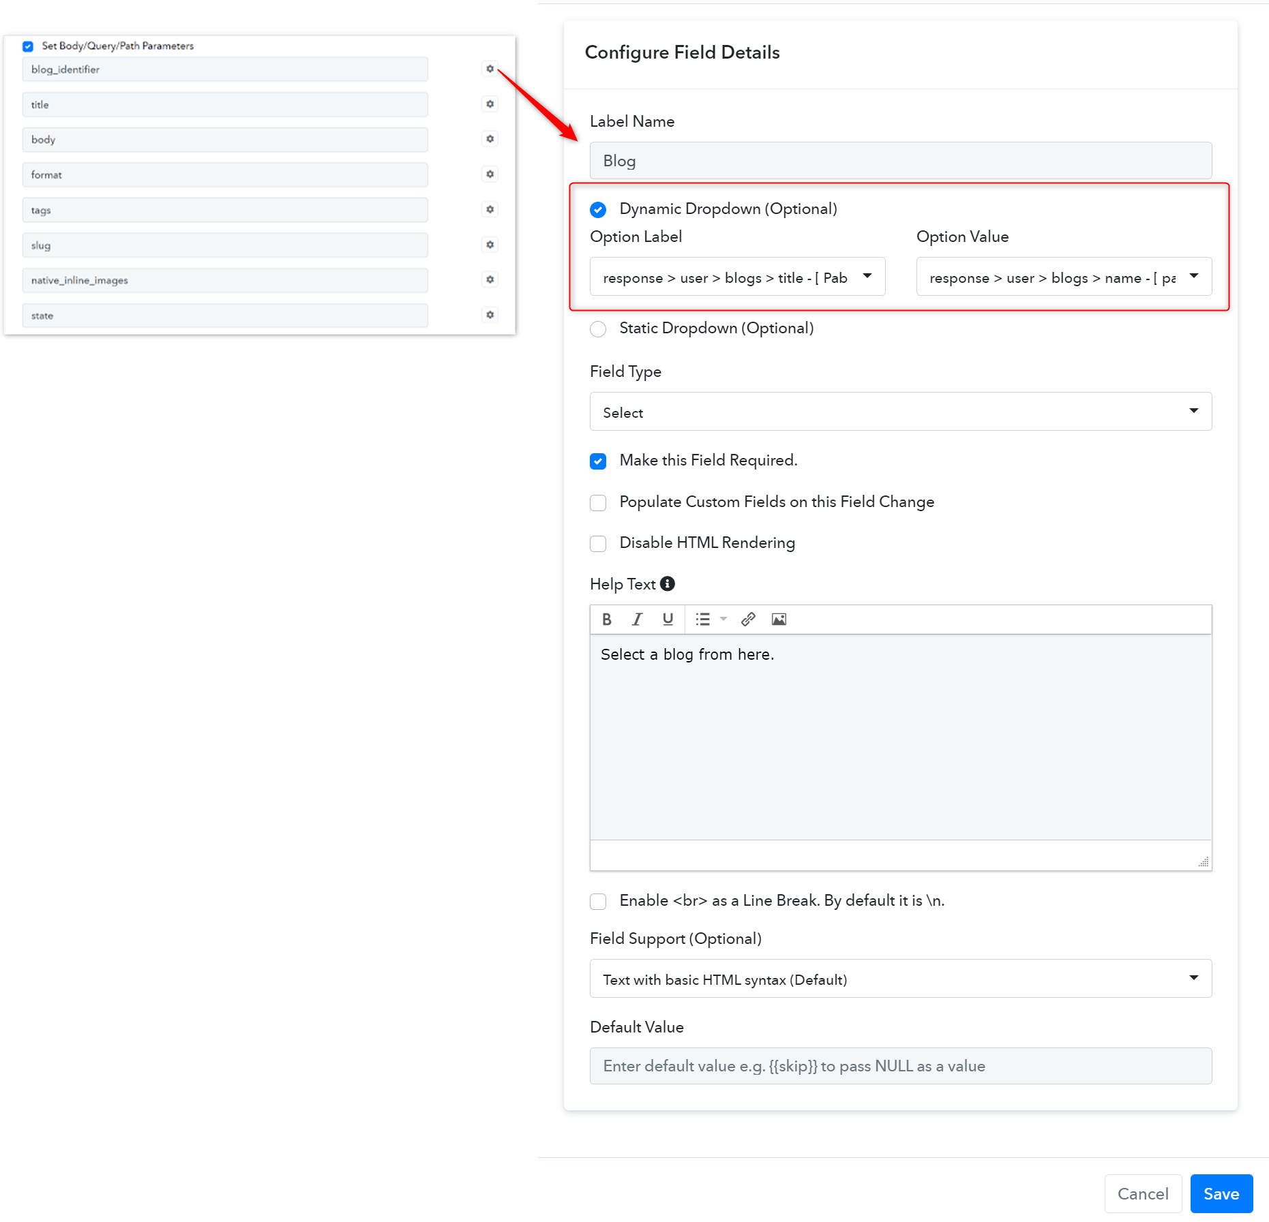Click the native_inline_images parameter field
The height and width of the screenshot is (1222, 1269).
click(x=225, y=280)
